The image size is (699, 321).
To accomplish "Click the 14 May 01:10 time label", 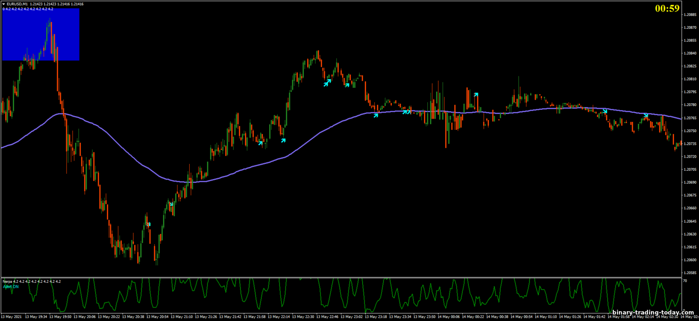I will [x=546, y=317].
